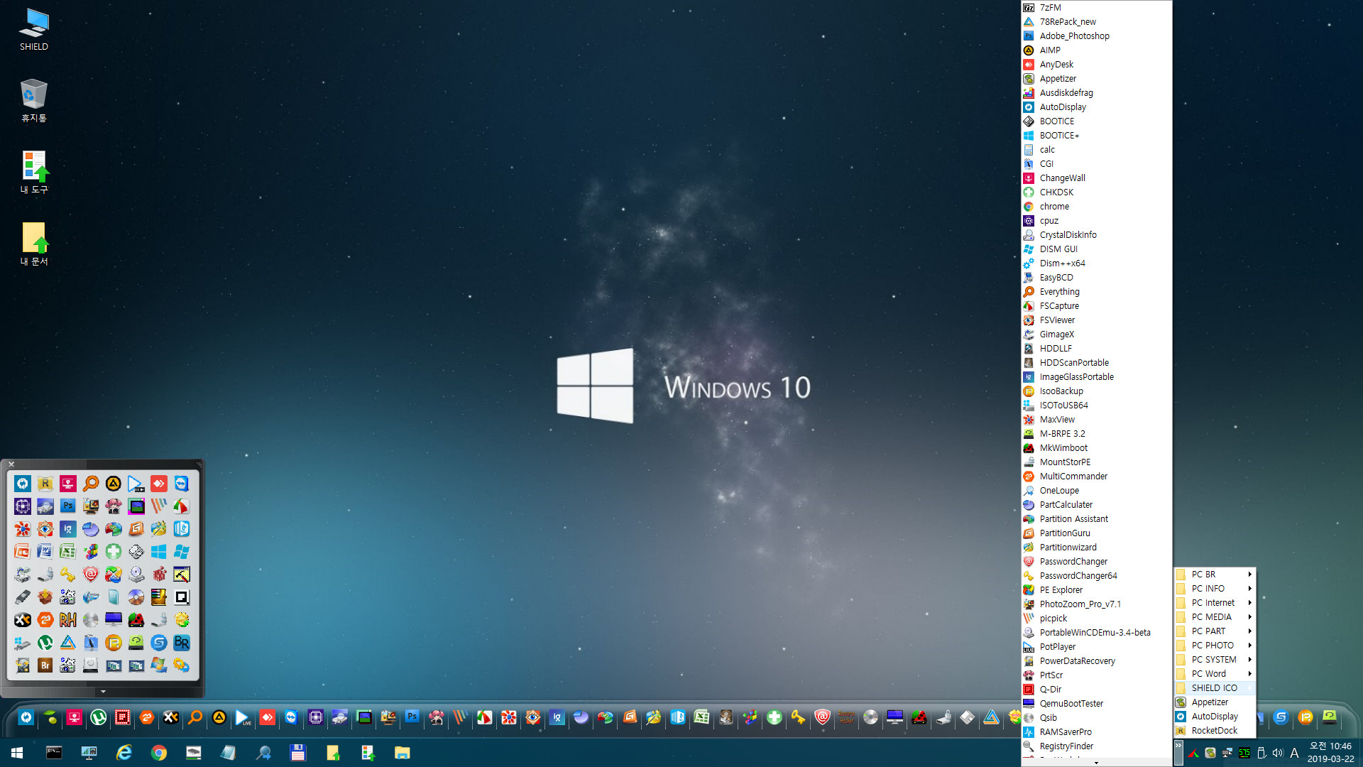Expand the PC PHOTO submenu

click(1215, 645)
